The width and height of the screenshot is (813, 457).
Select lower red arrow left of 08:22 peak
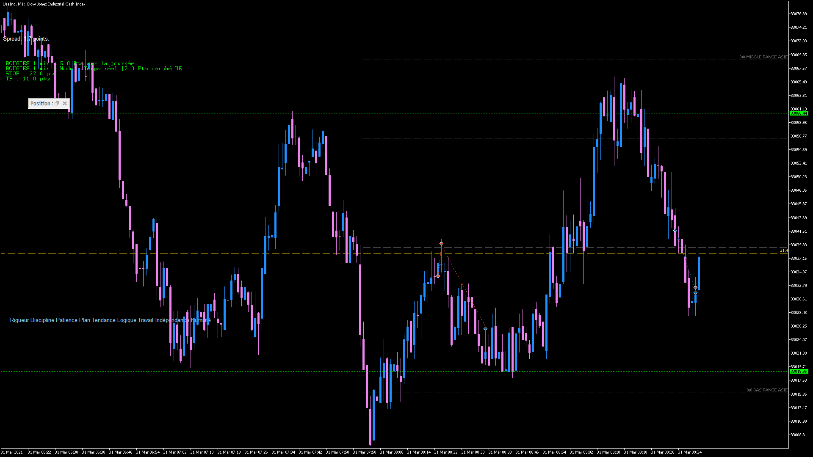click(438, 276)
